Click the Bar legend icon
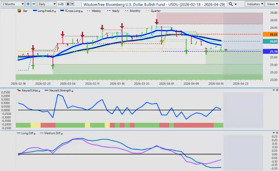Image resolution: width=279 pixels, height=171 pixels. coord(19,11)
